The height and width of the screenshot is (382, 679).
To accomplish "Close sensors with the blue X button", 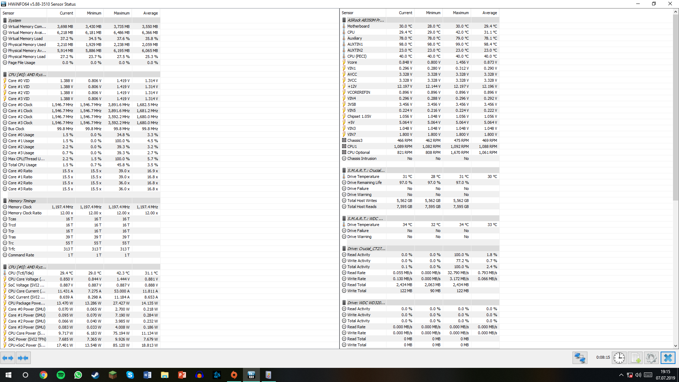I will (668, 358).
